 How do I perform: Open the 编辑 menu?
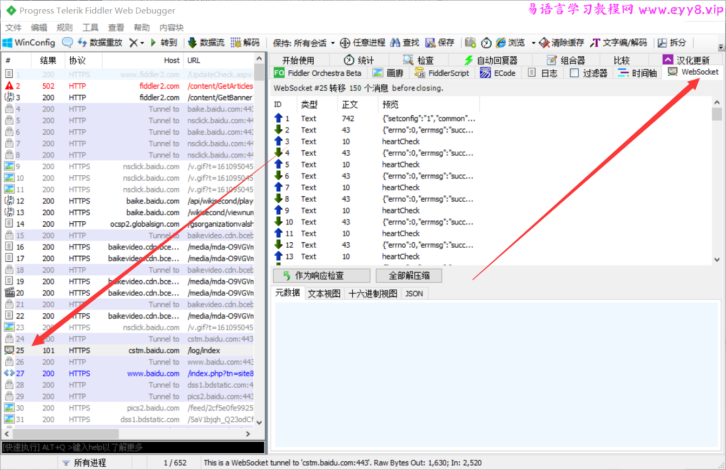39,28
